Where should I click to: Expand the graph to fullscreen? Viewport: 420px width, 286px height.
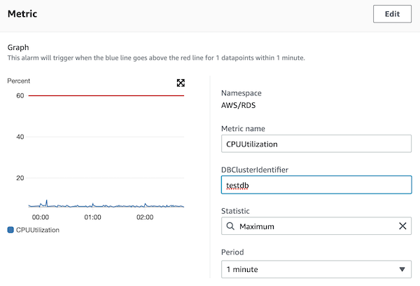point(181,83)
